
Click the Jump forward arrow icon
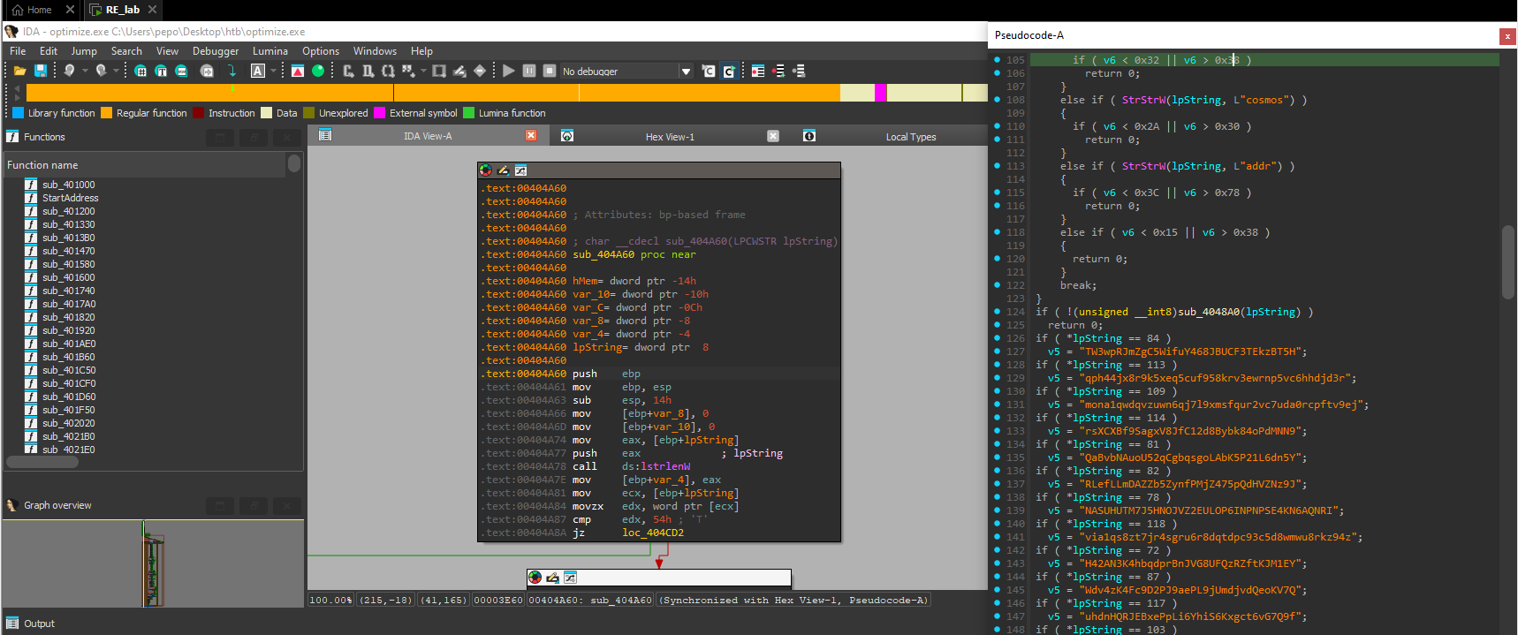click(x=101, y=71)
